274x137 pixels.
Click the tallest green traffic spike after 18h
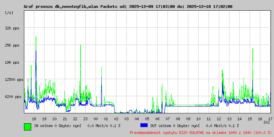[36, 44]
